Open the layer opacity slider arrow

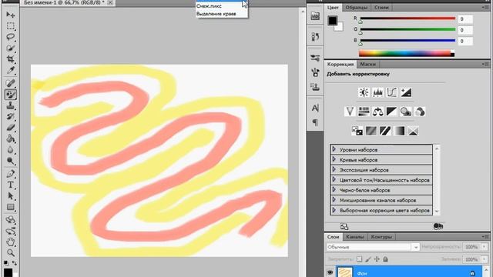tap(485, 247)
